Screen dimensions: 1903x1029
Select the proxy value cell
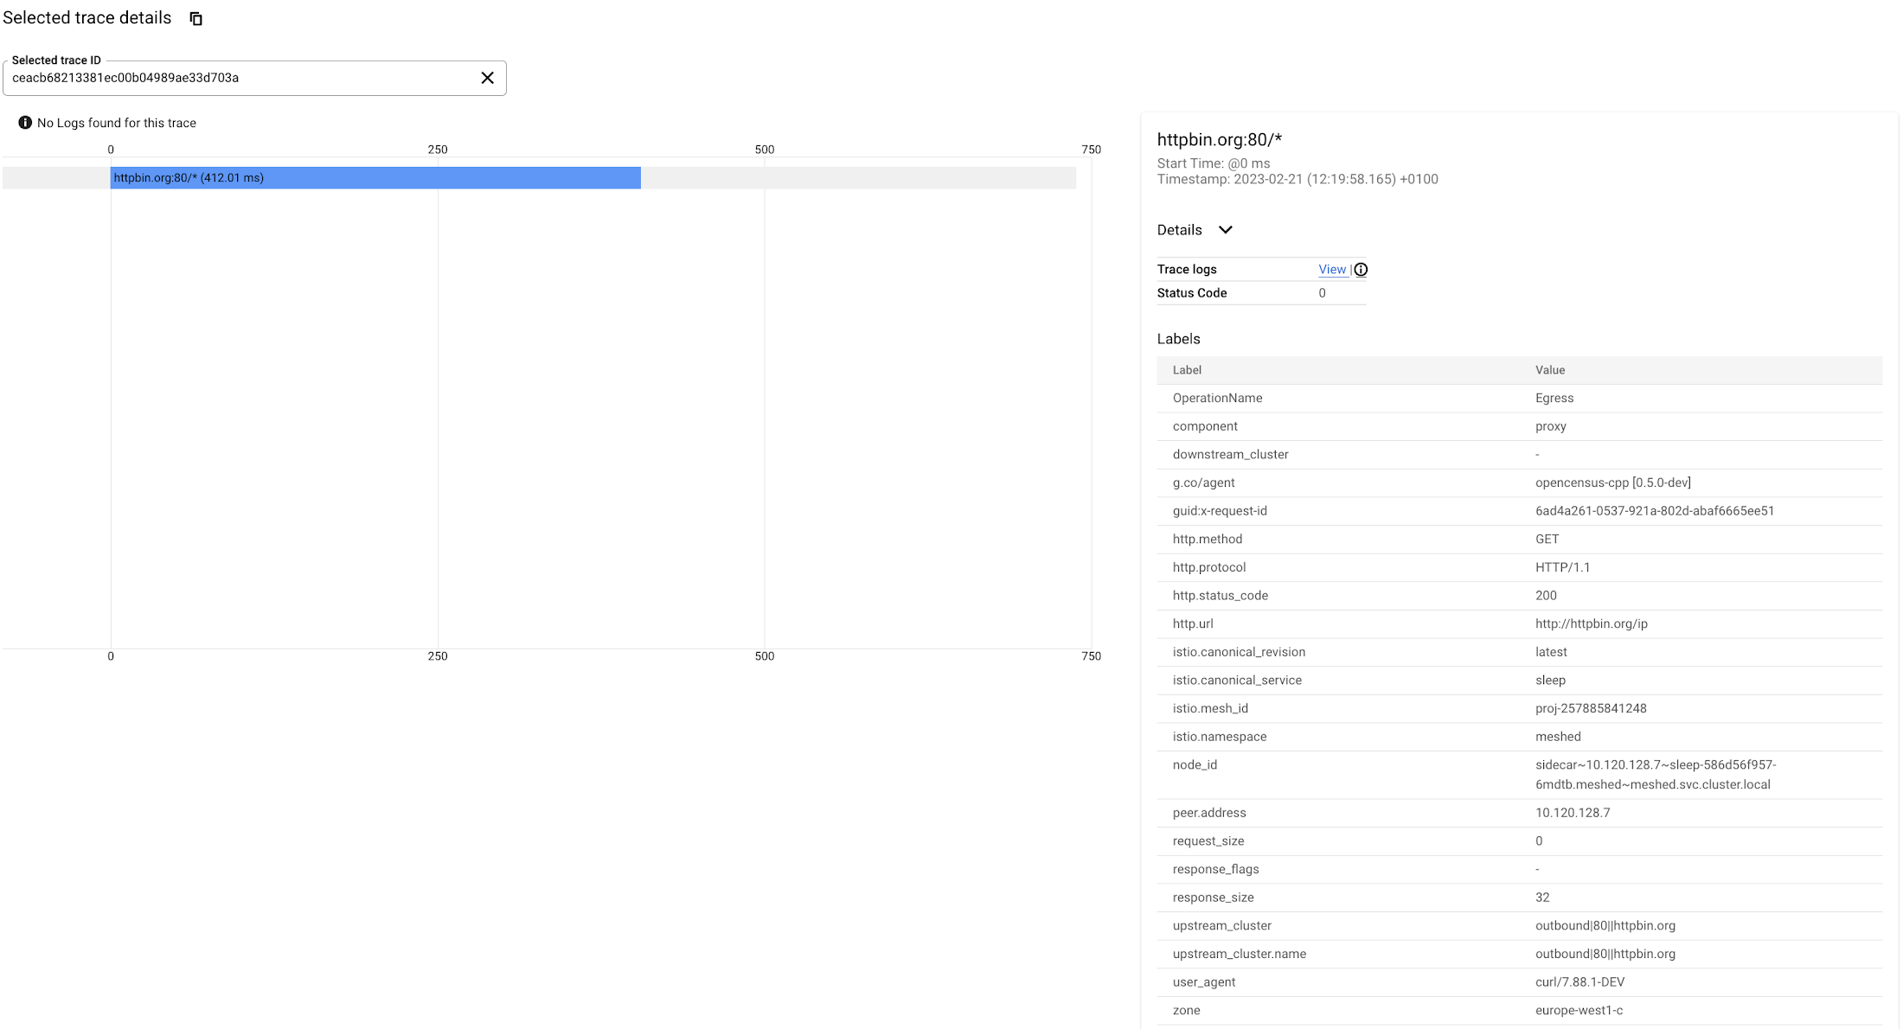click(1551, 426)
